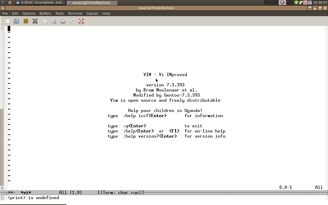The width and height of the screenshot is (328, 205).
Task: Click the second launcher icon in top panel
Action: 10,3
